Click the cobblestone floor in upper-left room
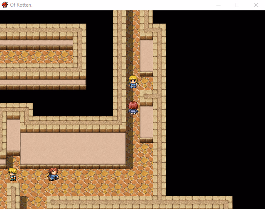The height and width of the screenshot is (209, 265). coord(37,57)
